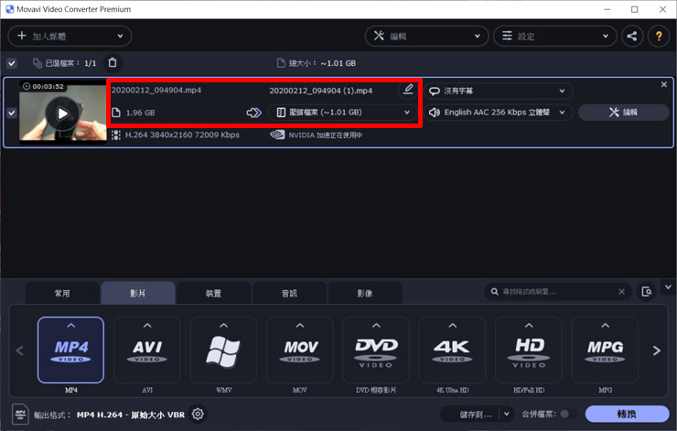Click the 1.96 GB source size text

coord(140,113)
